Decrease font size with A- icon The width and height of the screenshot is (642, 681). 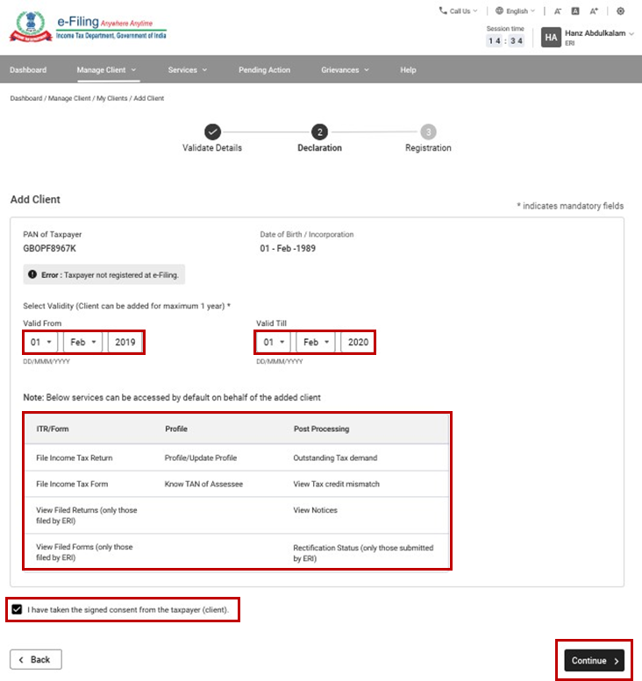(x=558, y=11)
